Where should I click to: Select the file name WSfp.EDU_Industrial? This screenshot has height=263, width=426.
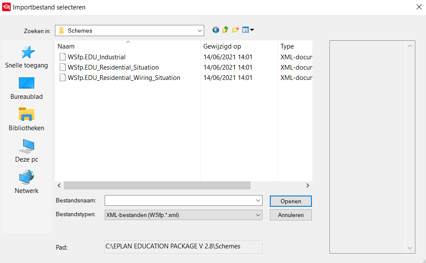pos(97,57)
